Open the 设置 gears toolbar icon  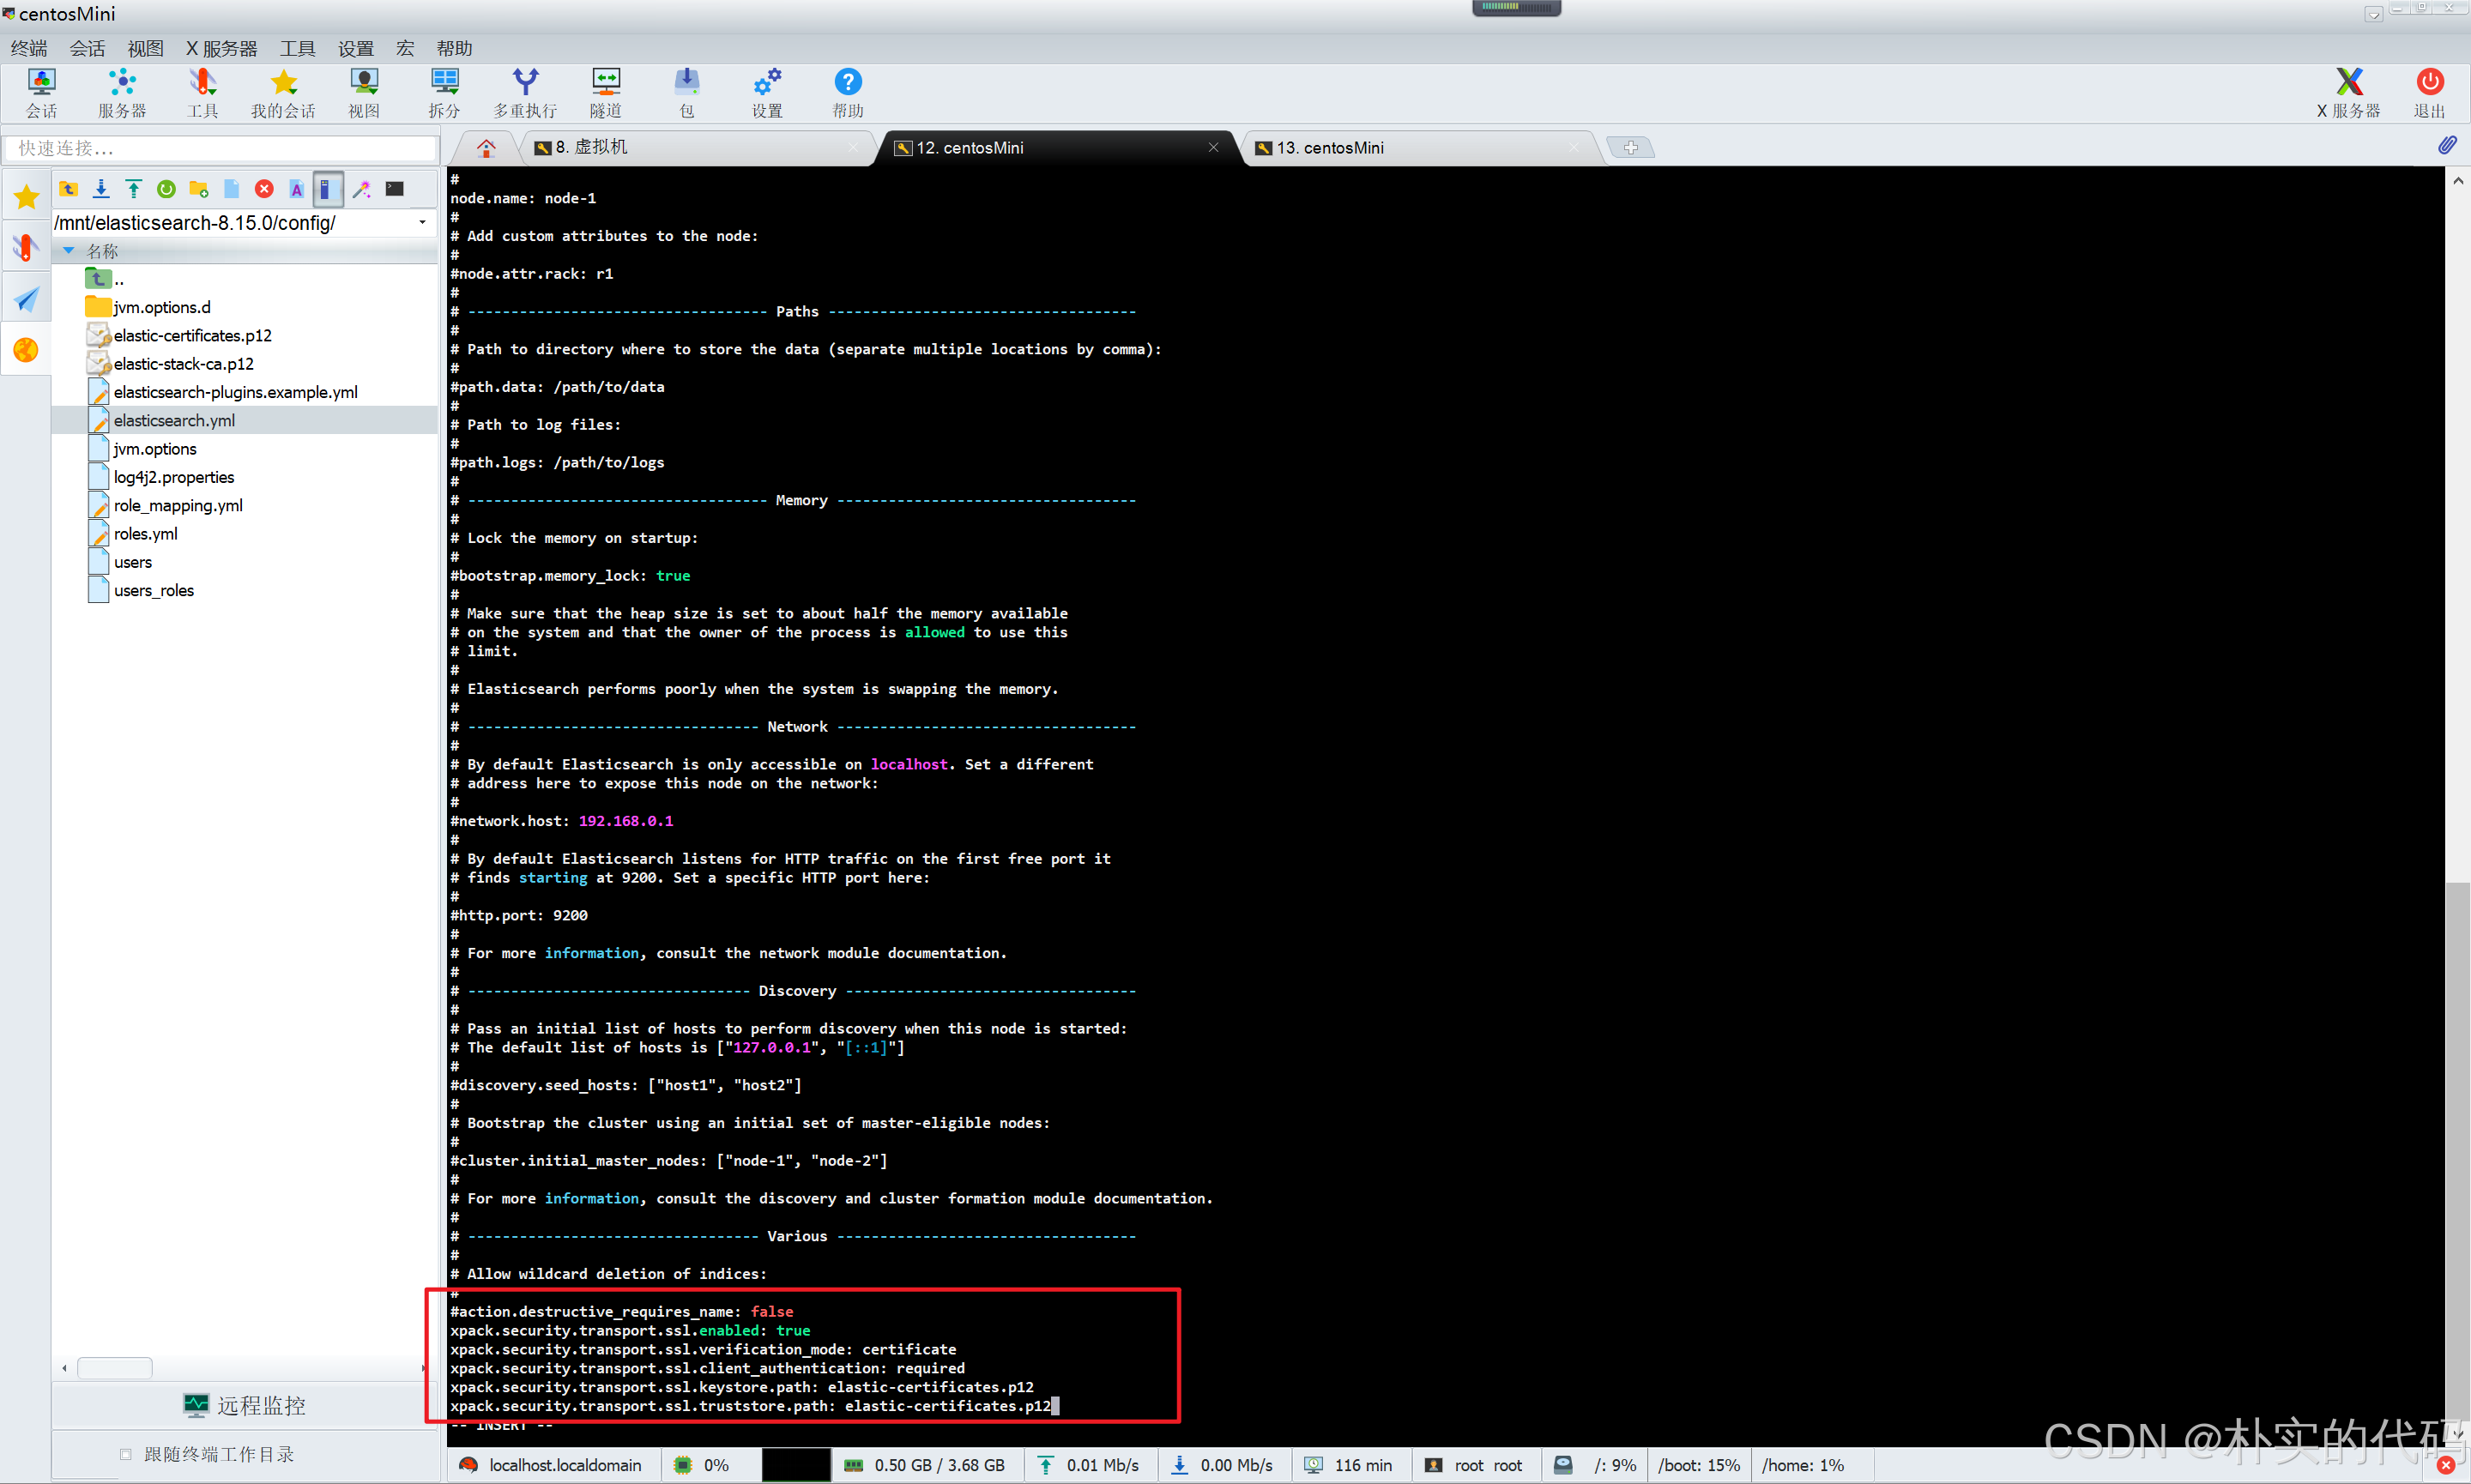pos(767,93)
